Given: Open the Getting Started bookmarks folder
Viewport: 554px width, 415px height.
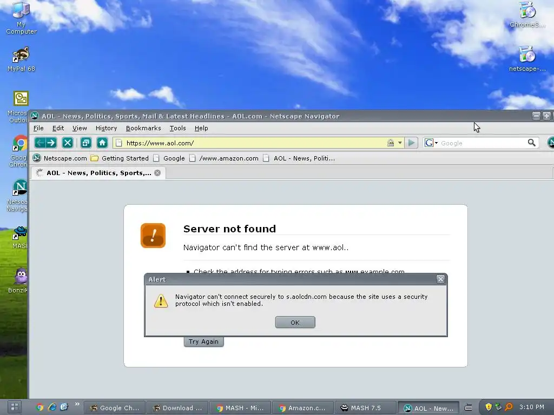Looking at the screenshot, I should click(120, 158).
